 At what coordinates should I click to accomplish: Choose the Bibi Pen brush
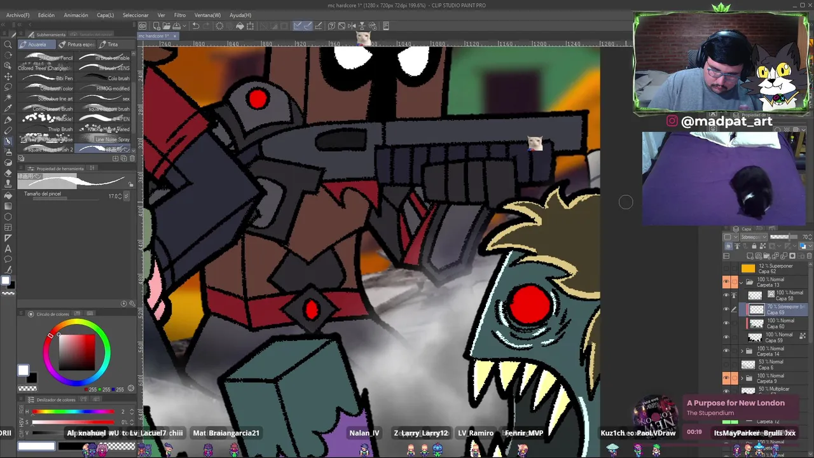click(x=47, y=78)
